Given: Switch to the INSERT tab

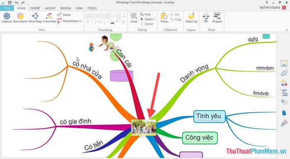Looking at the screenshot, I should (35, 8).
